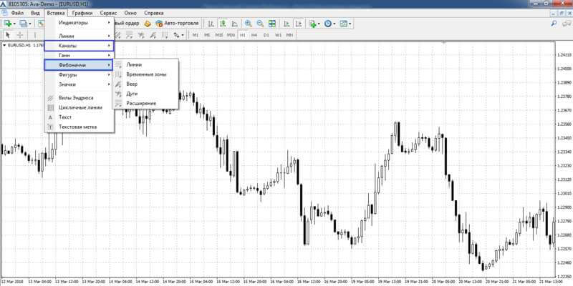This screenshot has height=286, width=573.
Task: Switch to candlestick chart display icon
Action: point(223,24)
